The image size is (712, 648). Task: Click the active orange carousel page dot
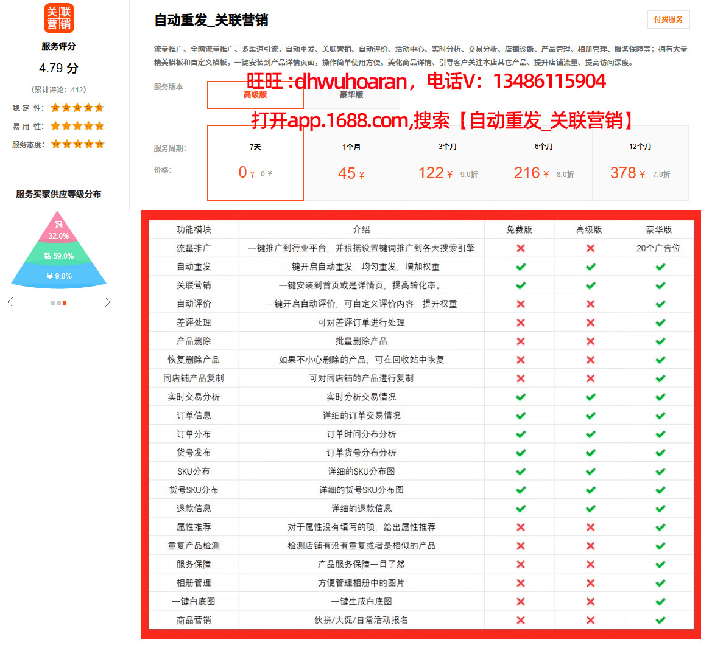65,302
